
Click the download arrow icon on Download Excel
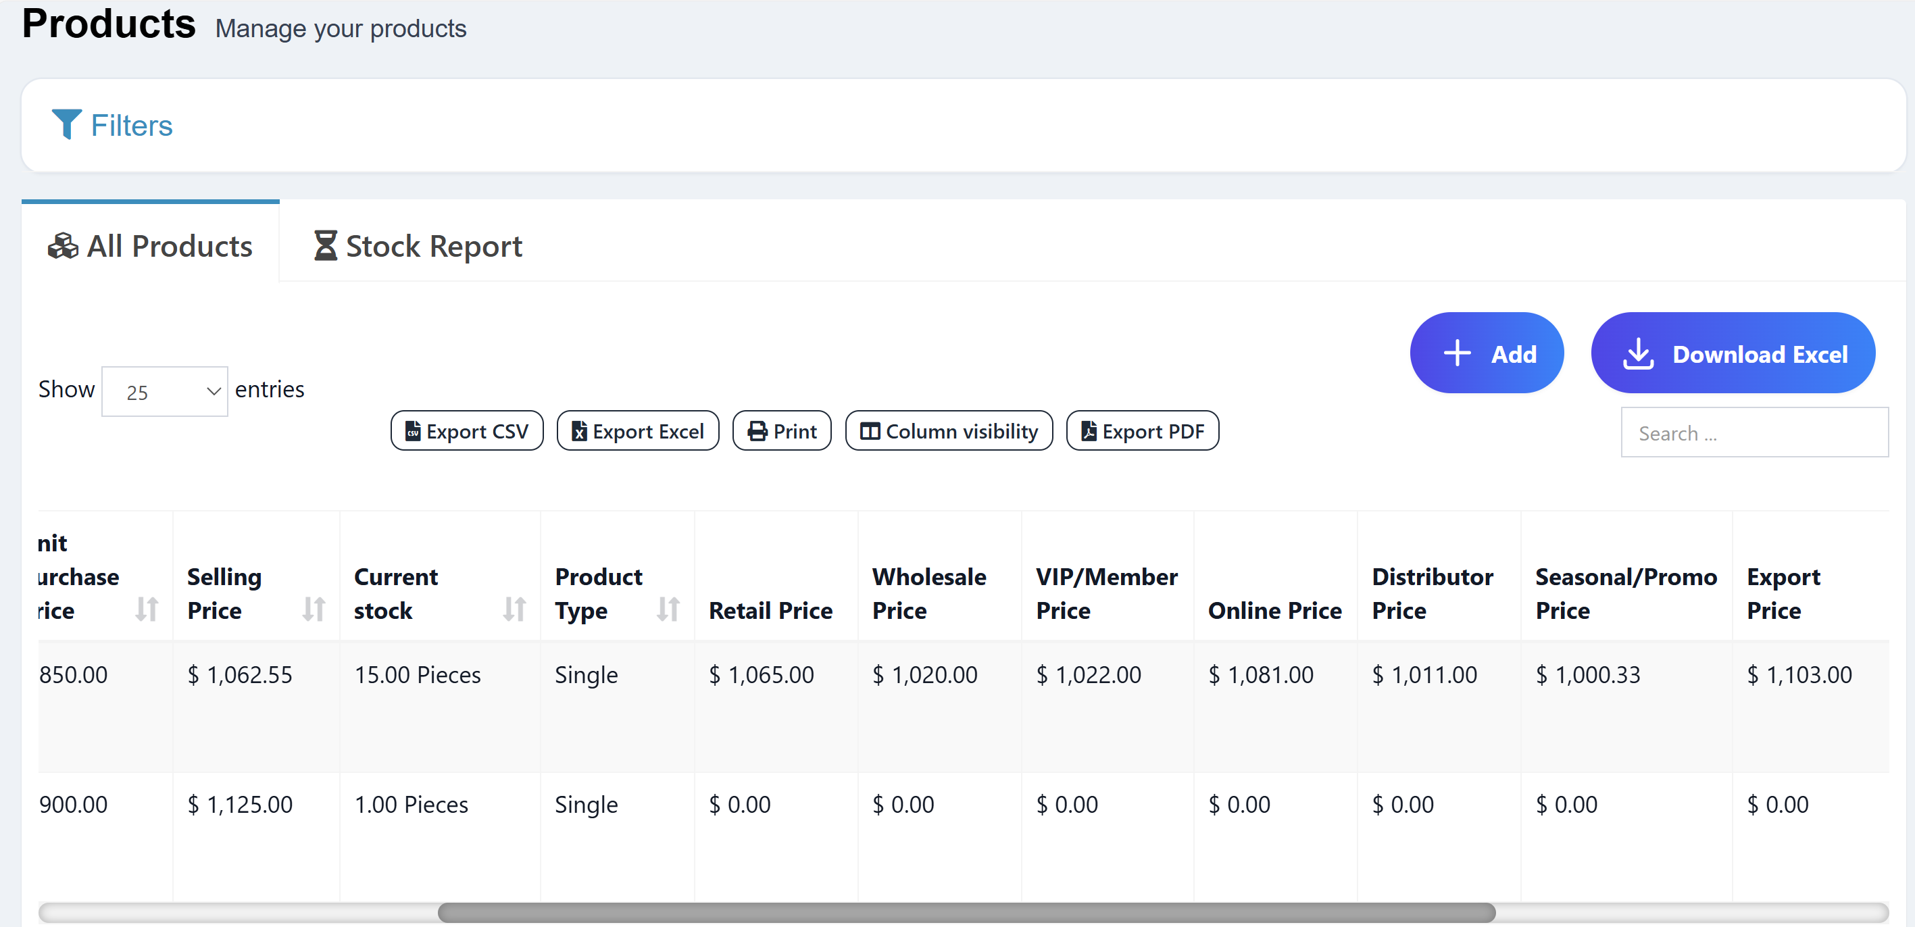[1638, 354]
